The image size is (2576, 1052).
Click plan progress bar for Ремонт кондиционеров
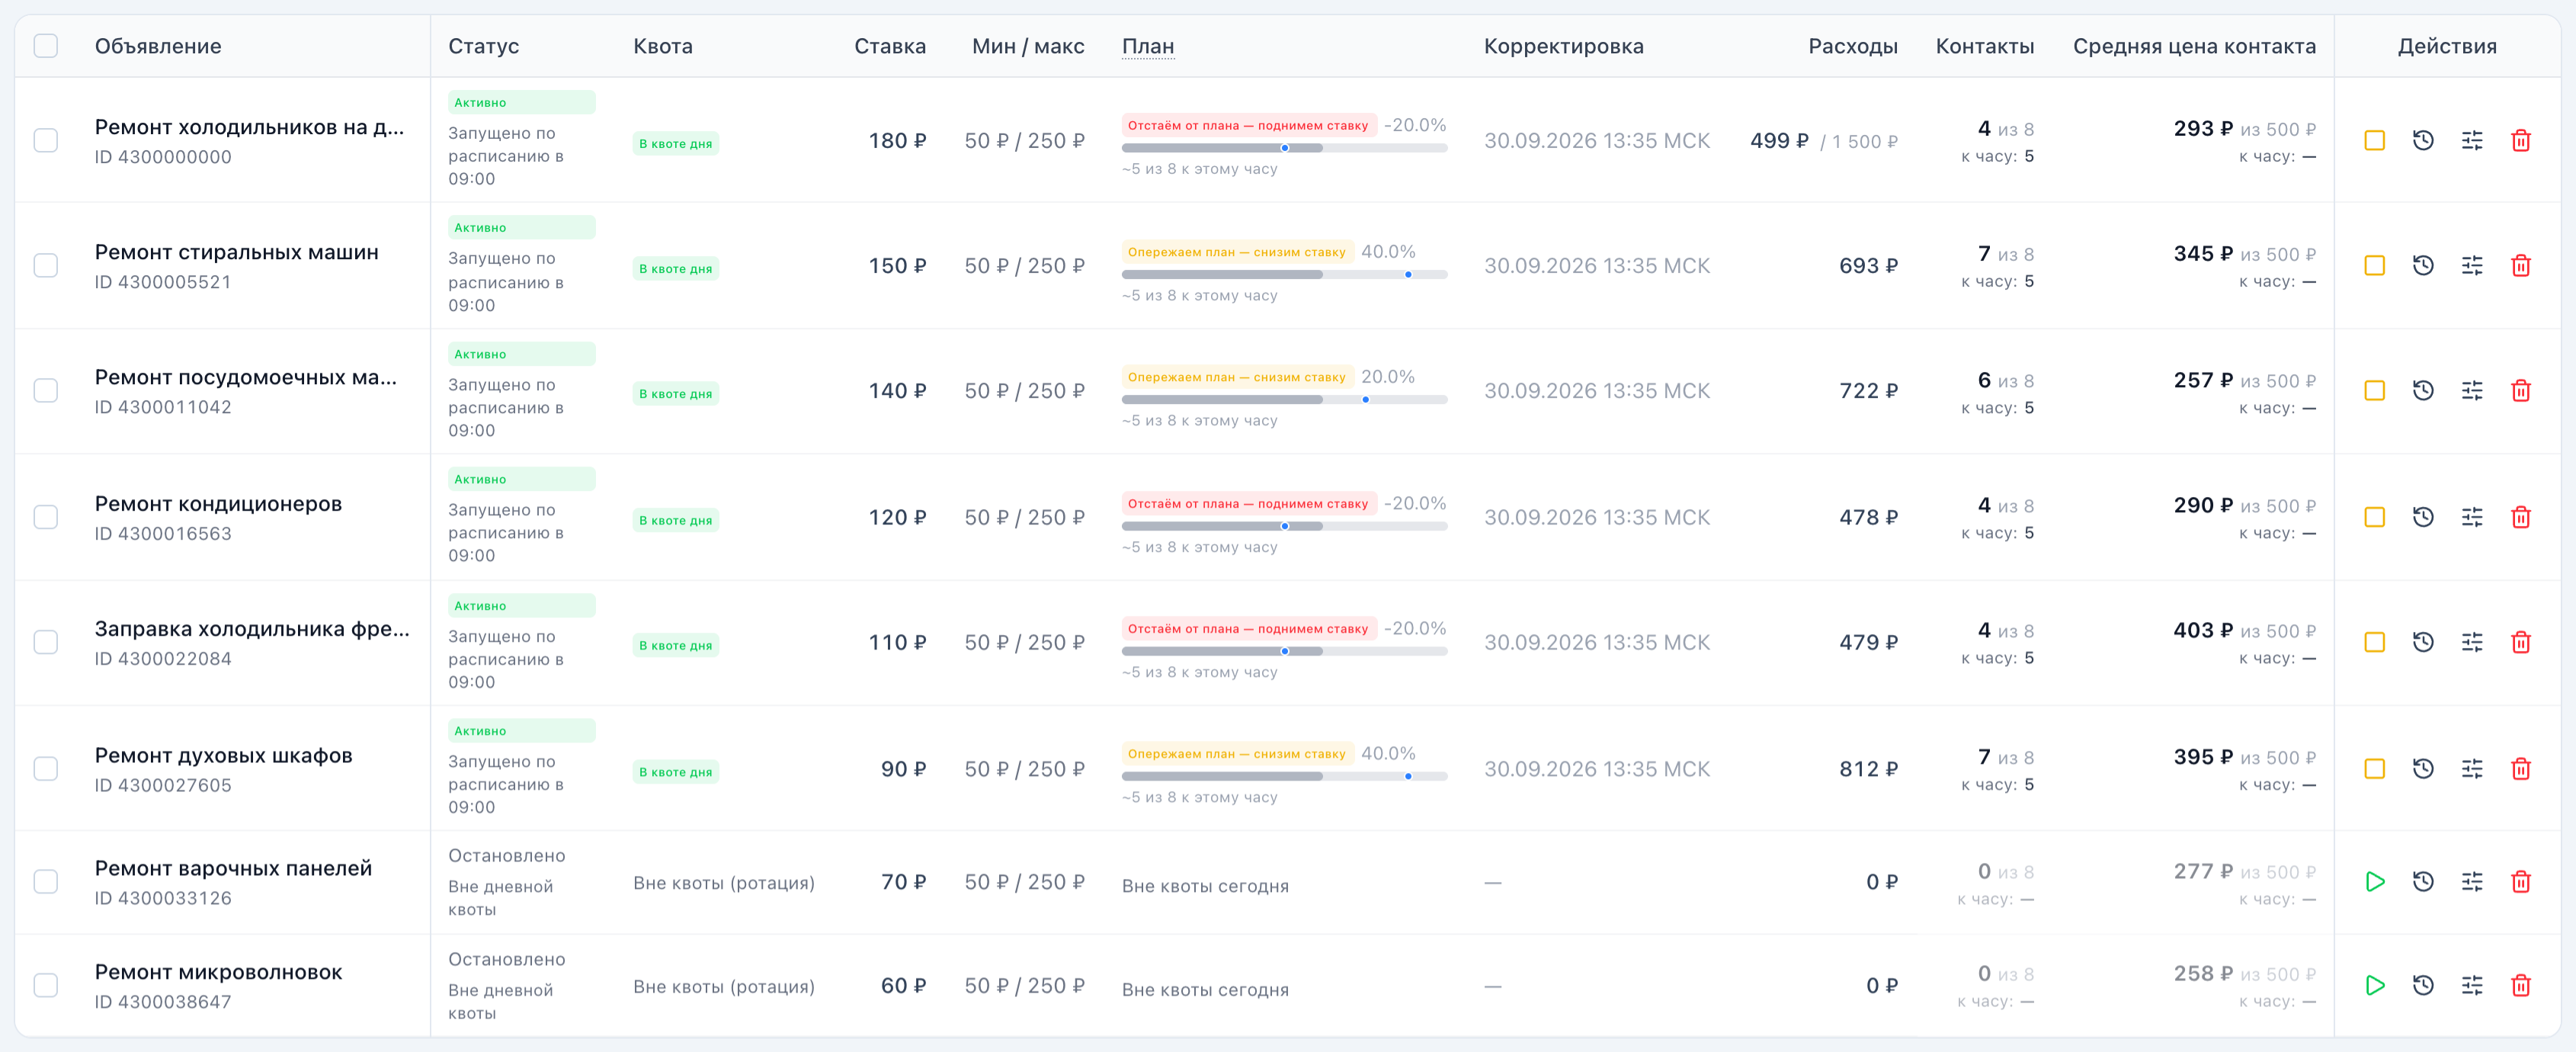[x=1284, y=526]
